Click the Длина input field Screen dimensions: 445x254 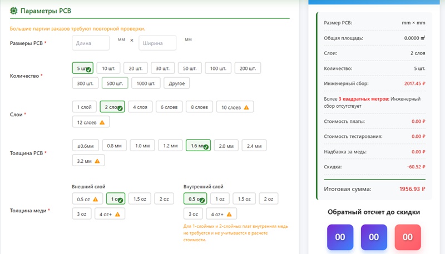91,43
